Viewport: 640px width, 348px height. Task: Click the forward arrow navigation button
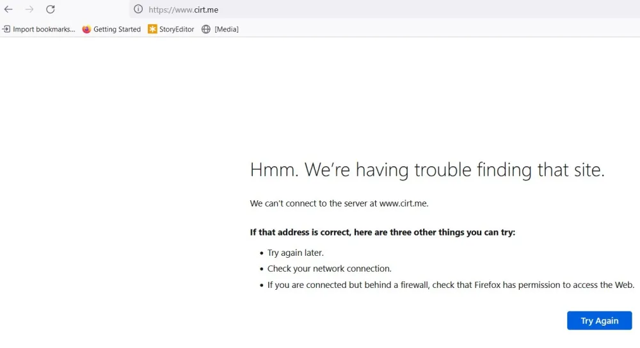(29, 10)
